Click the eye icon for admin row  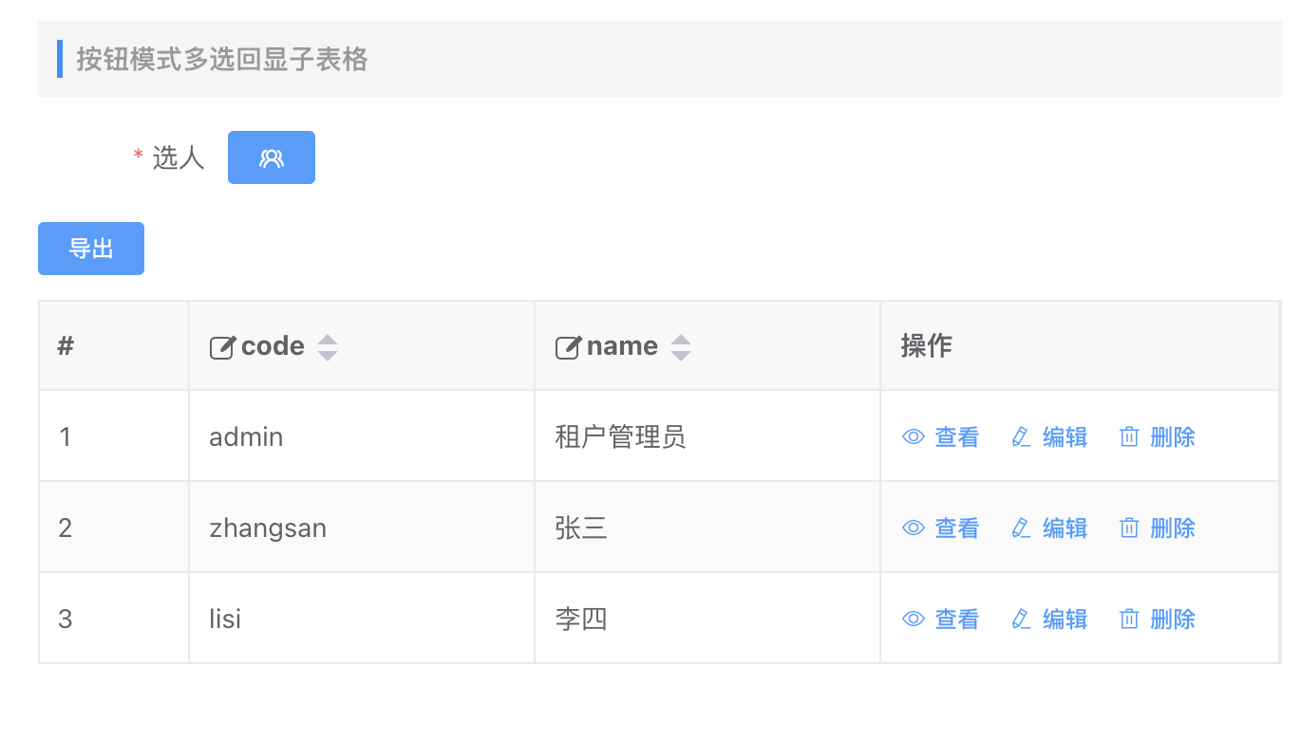914,436
